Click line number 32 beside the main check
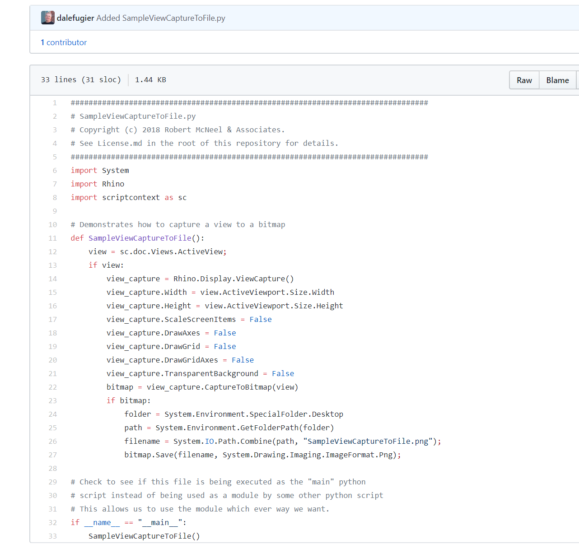The image size is (579, 558). click(53, 523)
